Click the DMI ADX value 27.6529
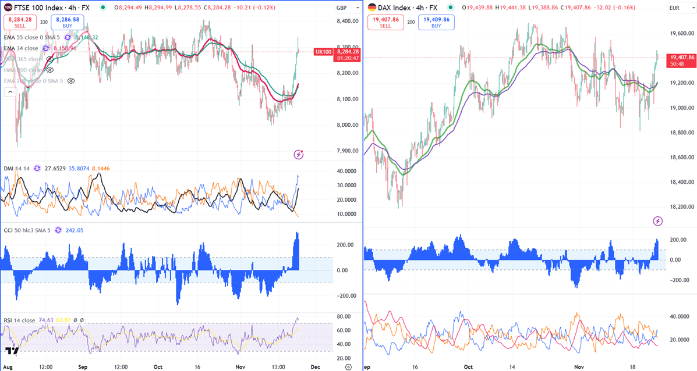 [x=55, y=169]
